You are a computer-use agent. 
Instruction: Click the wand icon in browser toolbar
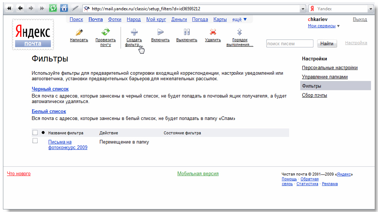[75, 9]
